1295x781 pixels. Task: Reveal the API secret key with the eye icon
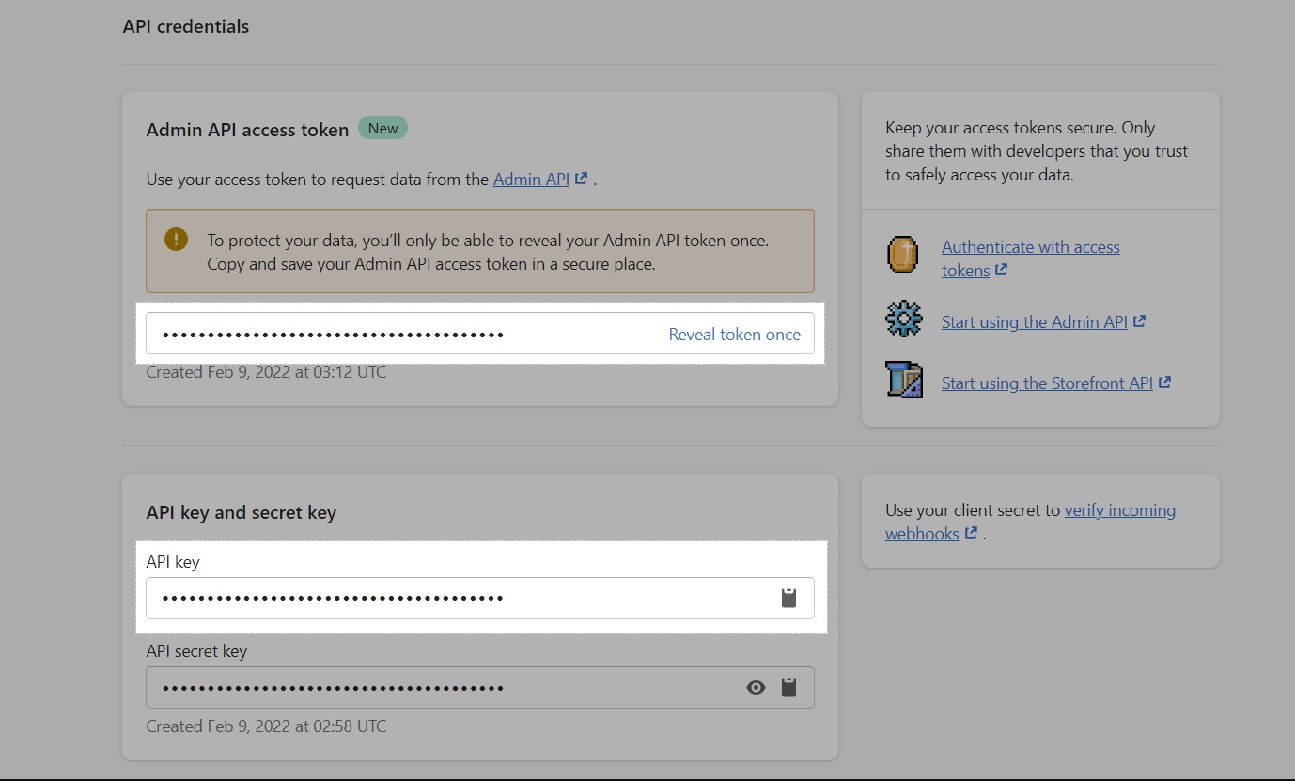coord(756,687)
